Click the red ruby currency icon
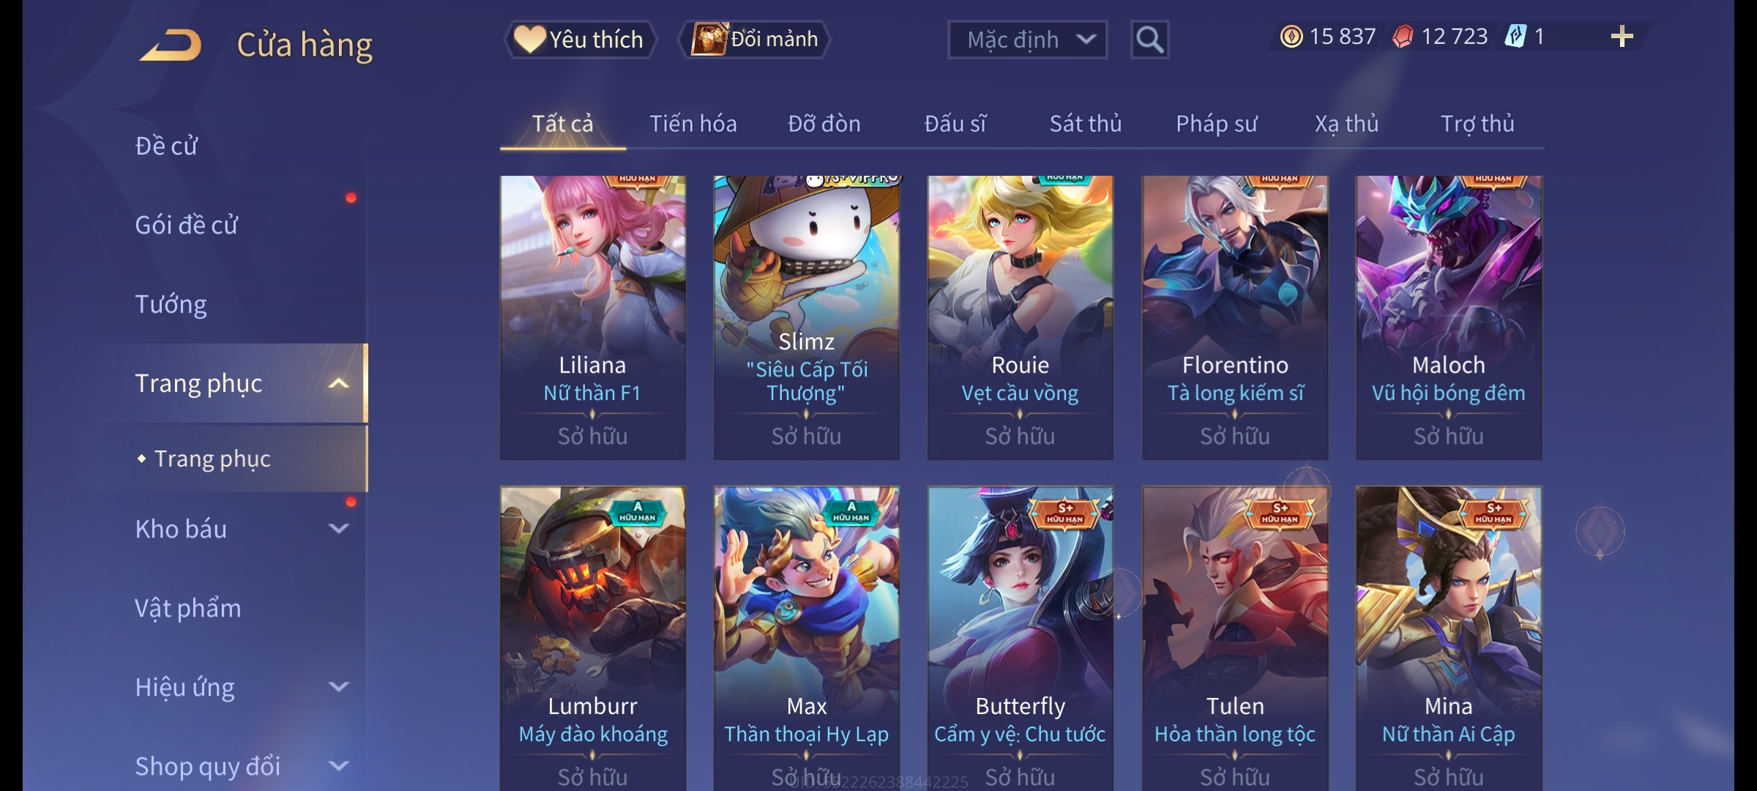This screenshot has width=1757, height=791. point(1403,37)
